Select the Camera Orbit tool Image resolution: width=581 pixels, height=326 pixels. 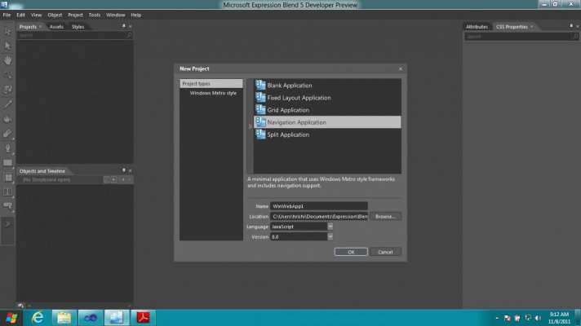[7, 90]
